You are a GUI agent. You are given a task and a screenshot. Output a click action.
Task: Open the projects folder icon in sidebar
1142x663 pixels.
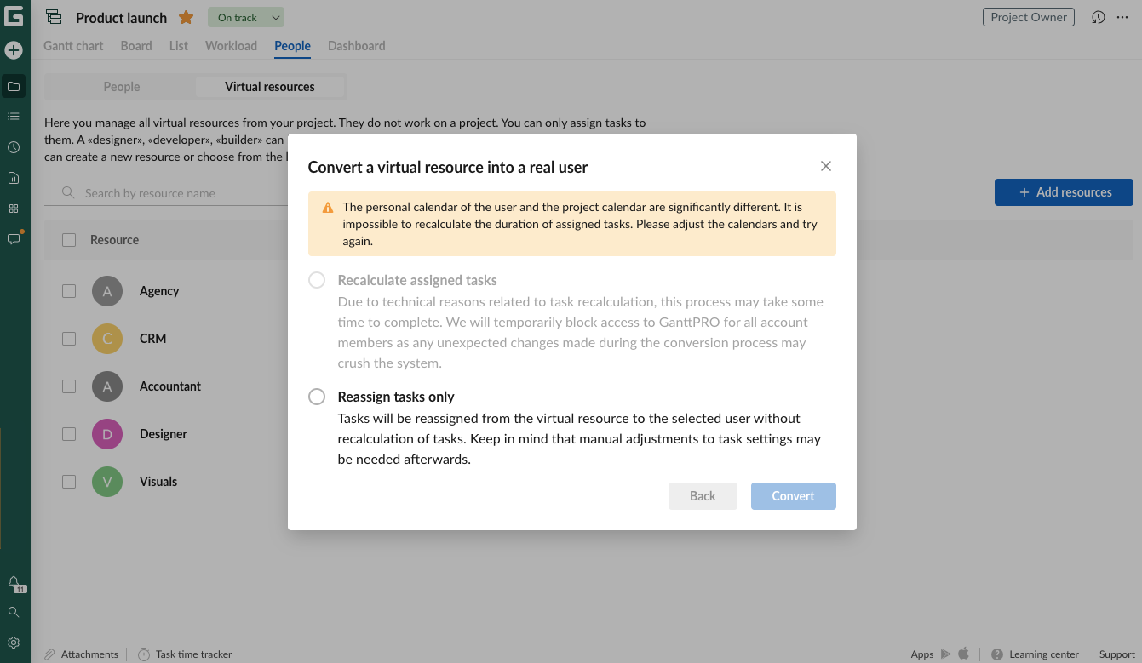[14, 85]
